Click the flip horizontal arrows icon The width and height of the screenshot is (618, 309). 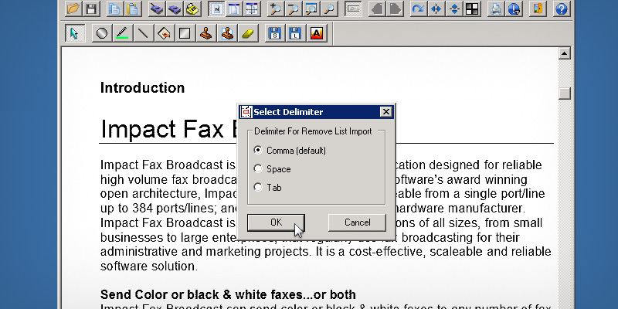pos(436,9)
